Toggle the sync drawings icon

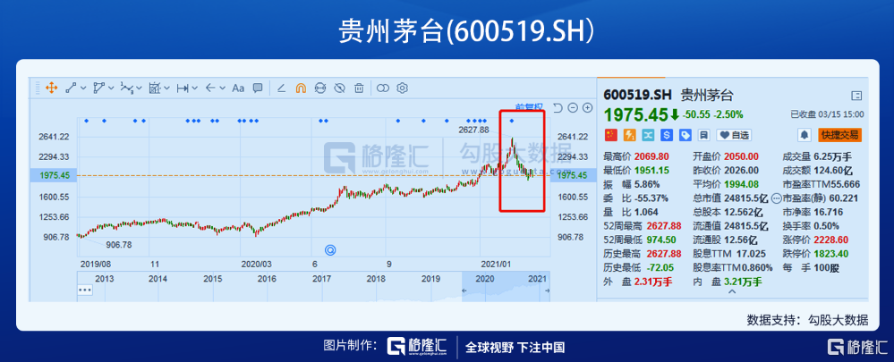[x=320, y=88]
